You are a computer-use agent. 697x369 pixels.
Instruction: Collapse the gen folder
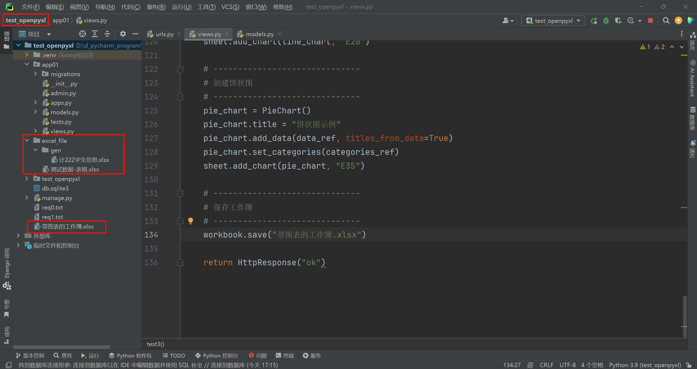pos(35,150)
